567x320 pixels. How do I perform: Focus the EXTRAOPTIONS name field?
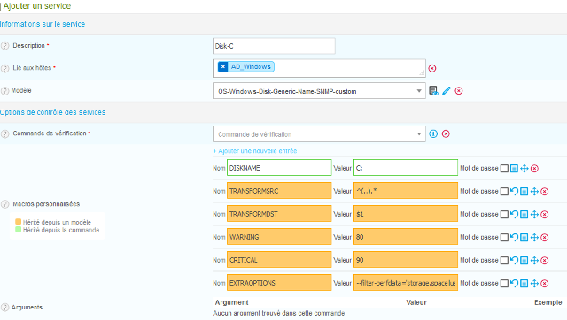pyautogui.click(x=279, y=283)
